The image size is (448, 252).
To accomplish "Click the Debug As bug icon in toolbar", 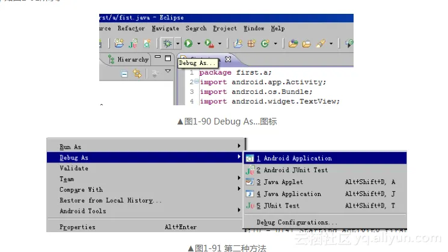I will (x=167, y=44).
